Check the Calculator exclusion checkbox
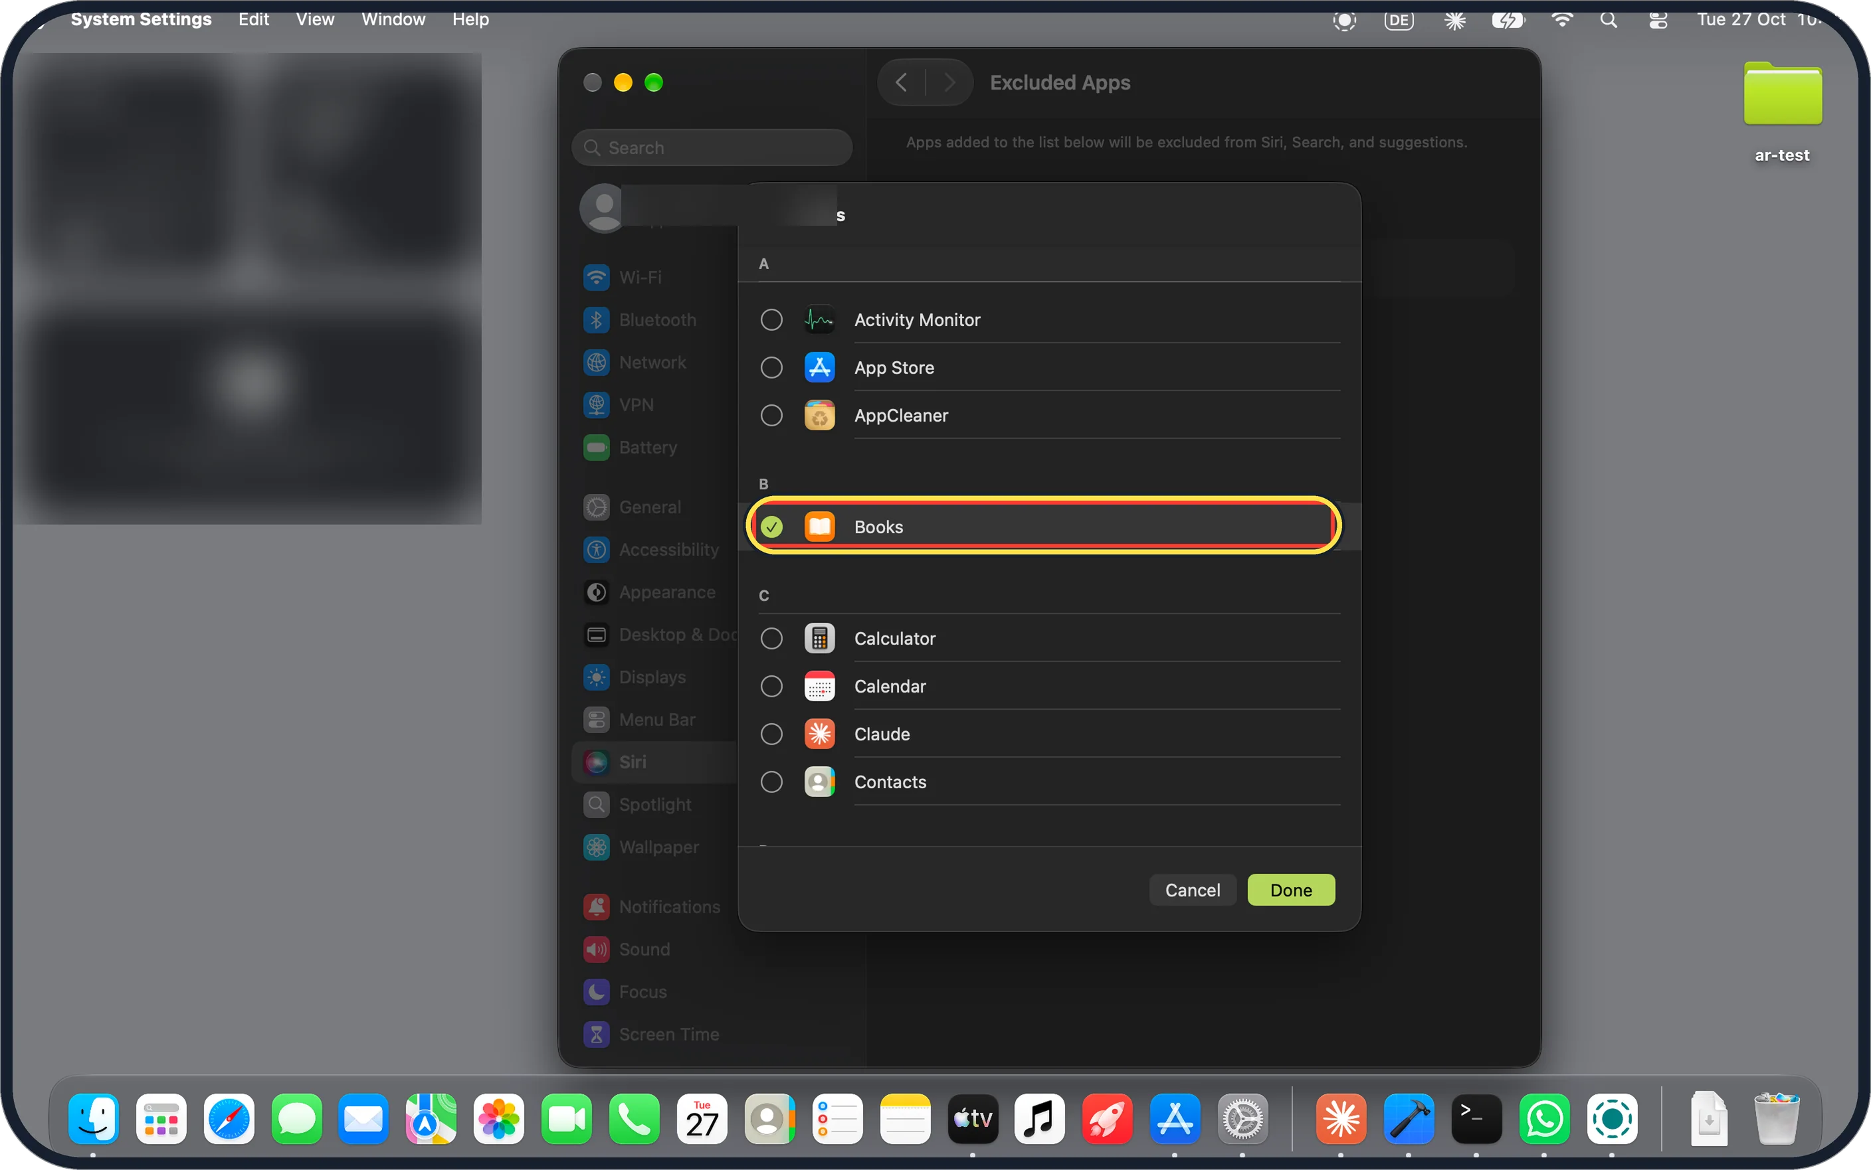This screenshot has height=1170, width=1871. coord(771,638)
